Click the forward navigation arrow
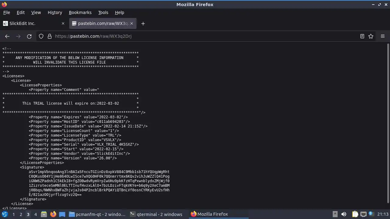 pyautogui.click(x=18, y=36)
